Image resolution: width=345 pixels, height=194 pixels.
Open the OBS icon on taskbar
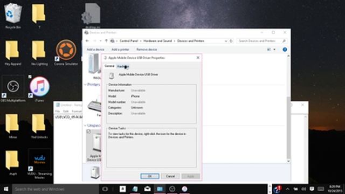[172, 189]
